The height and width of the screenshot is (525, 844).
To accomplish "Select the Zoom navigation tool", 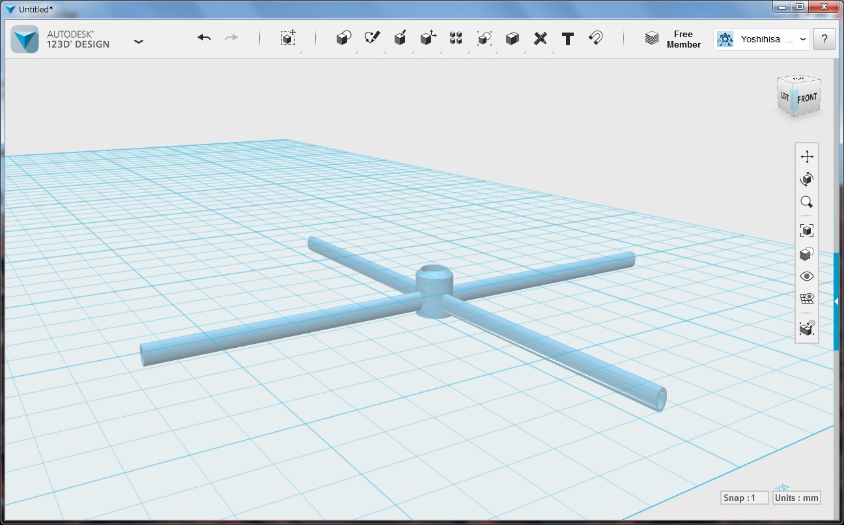I will point(807,202).
